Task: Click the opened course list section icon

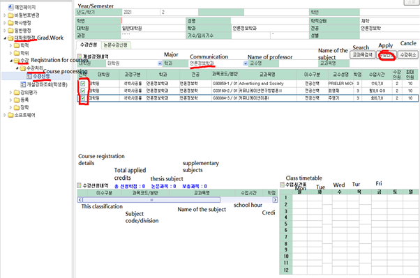Action: [80, 56]
